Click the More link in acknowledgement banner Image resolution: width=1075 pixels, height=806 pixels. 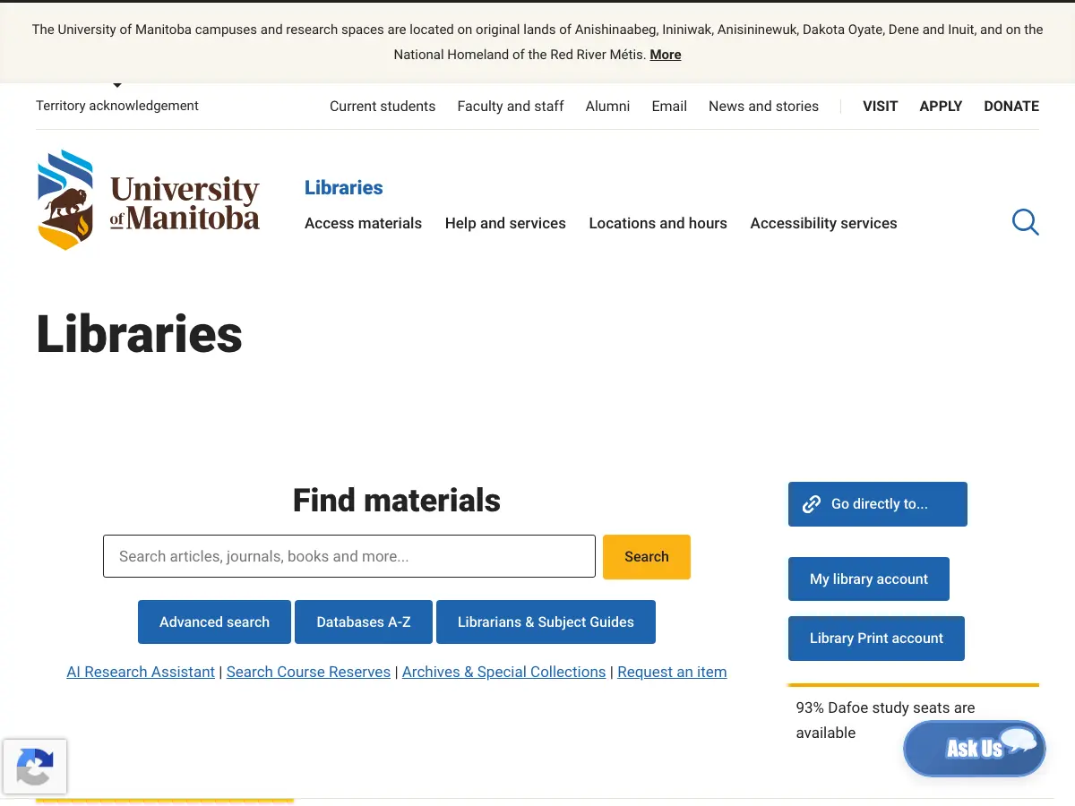(x=666, y=55)
